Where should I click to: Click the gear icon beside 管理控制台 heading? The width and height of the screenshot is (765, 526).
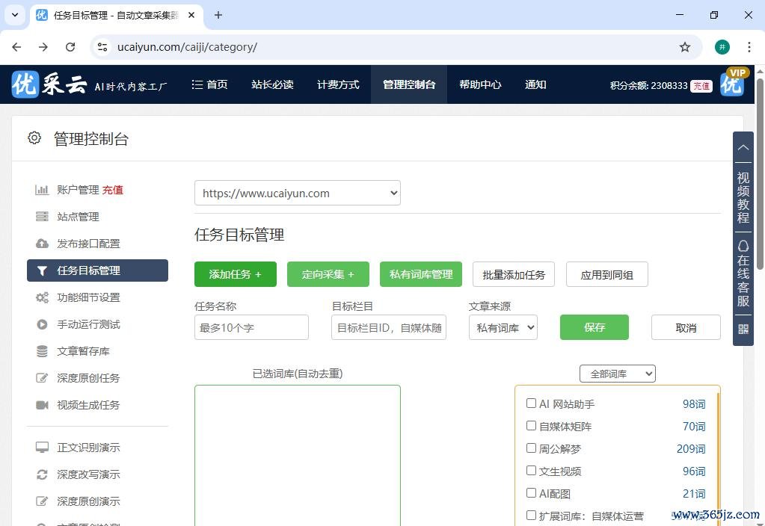(x=34, y=138)
